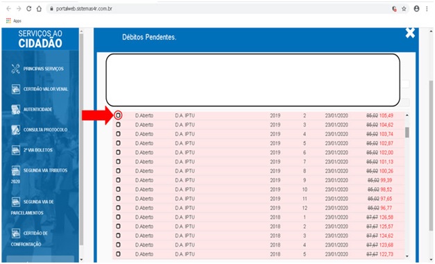435x264 pixels.
Task: Open Segunda Via de Parcelamentos icon
Action: click(x=15, y=201)
